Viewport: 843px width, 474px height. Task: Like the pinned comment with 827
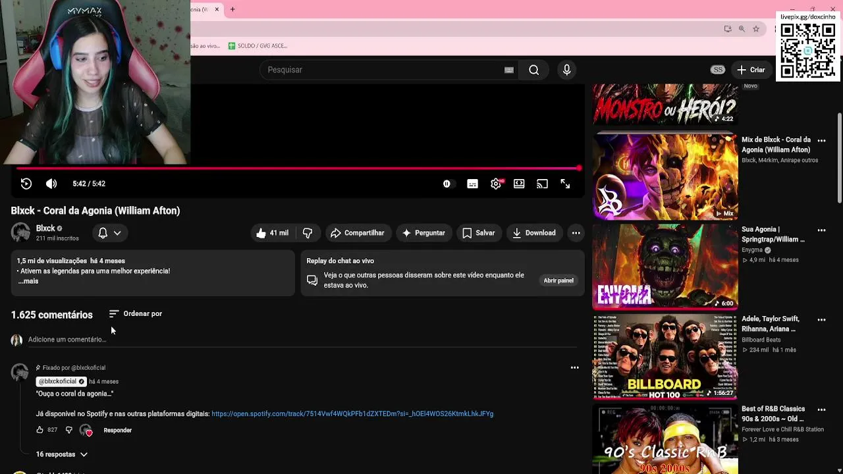pyautogui.click(x=40, y=430)
